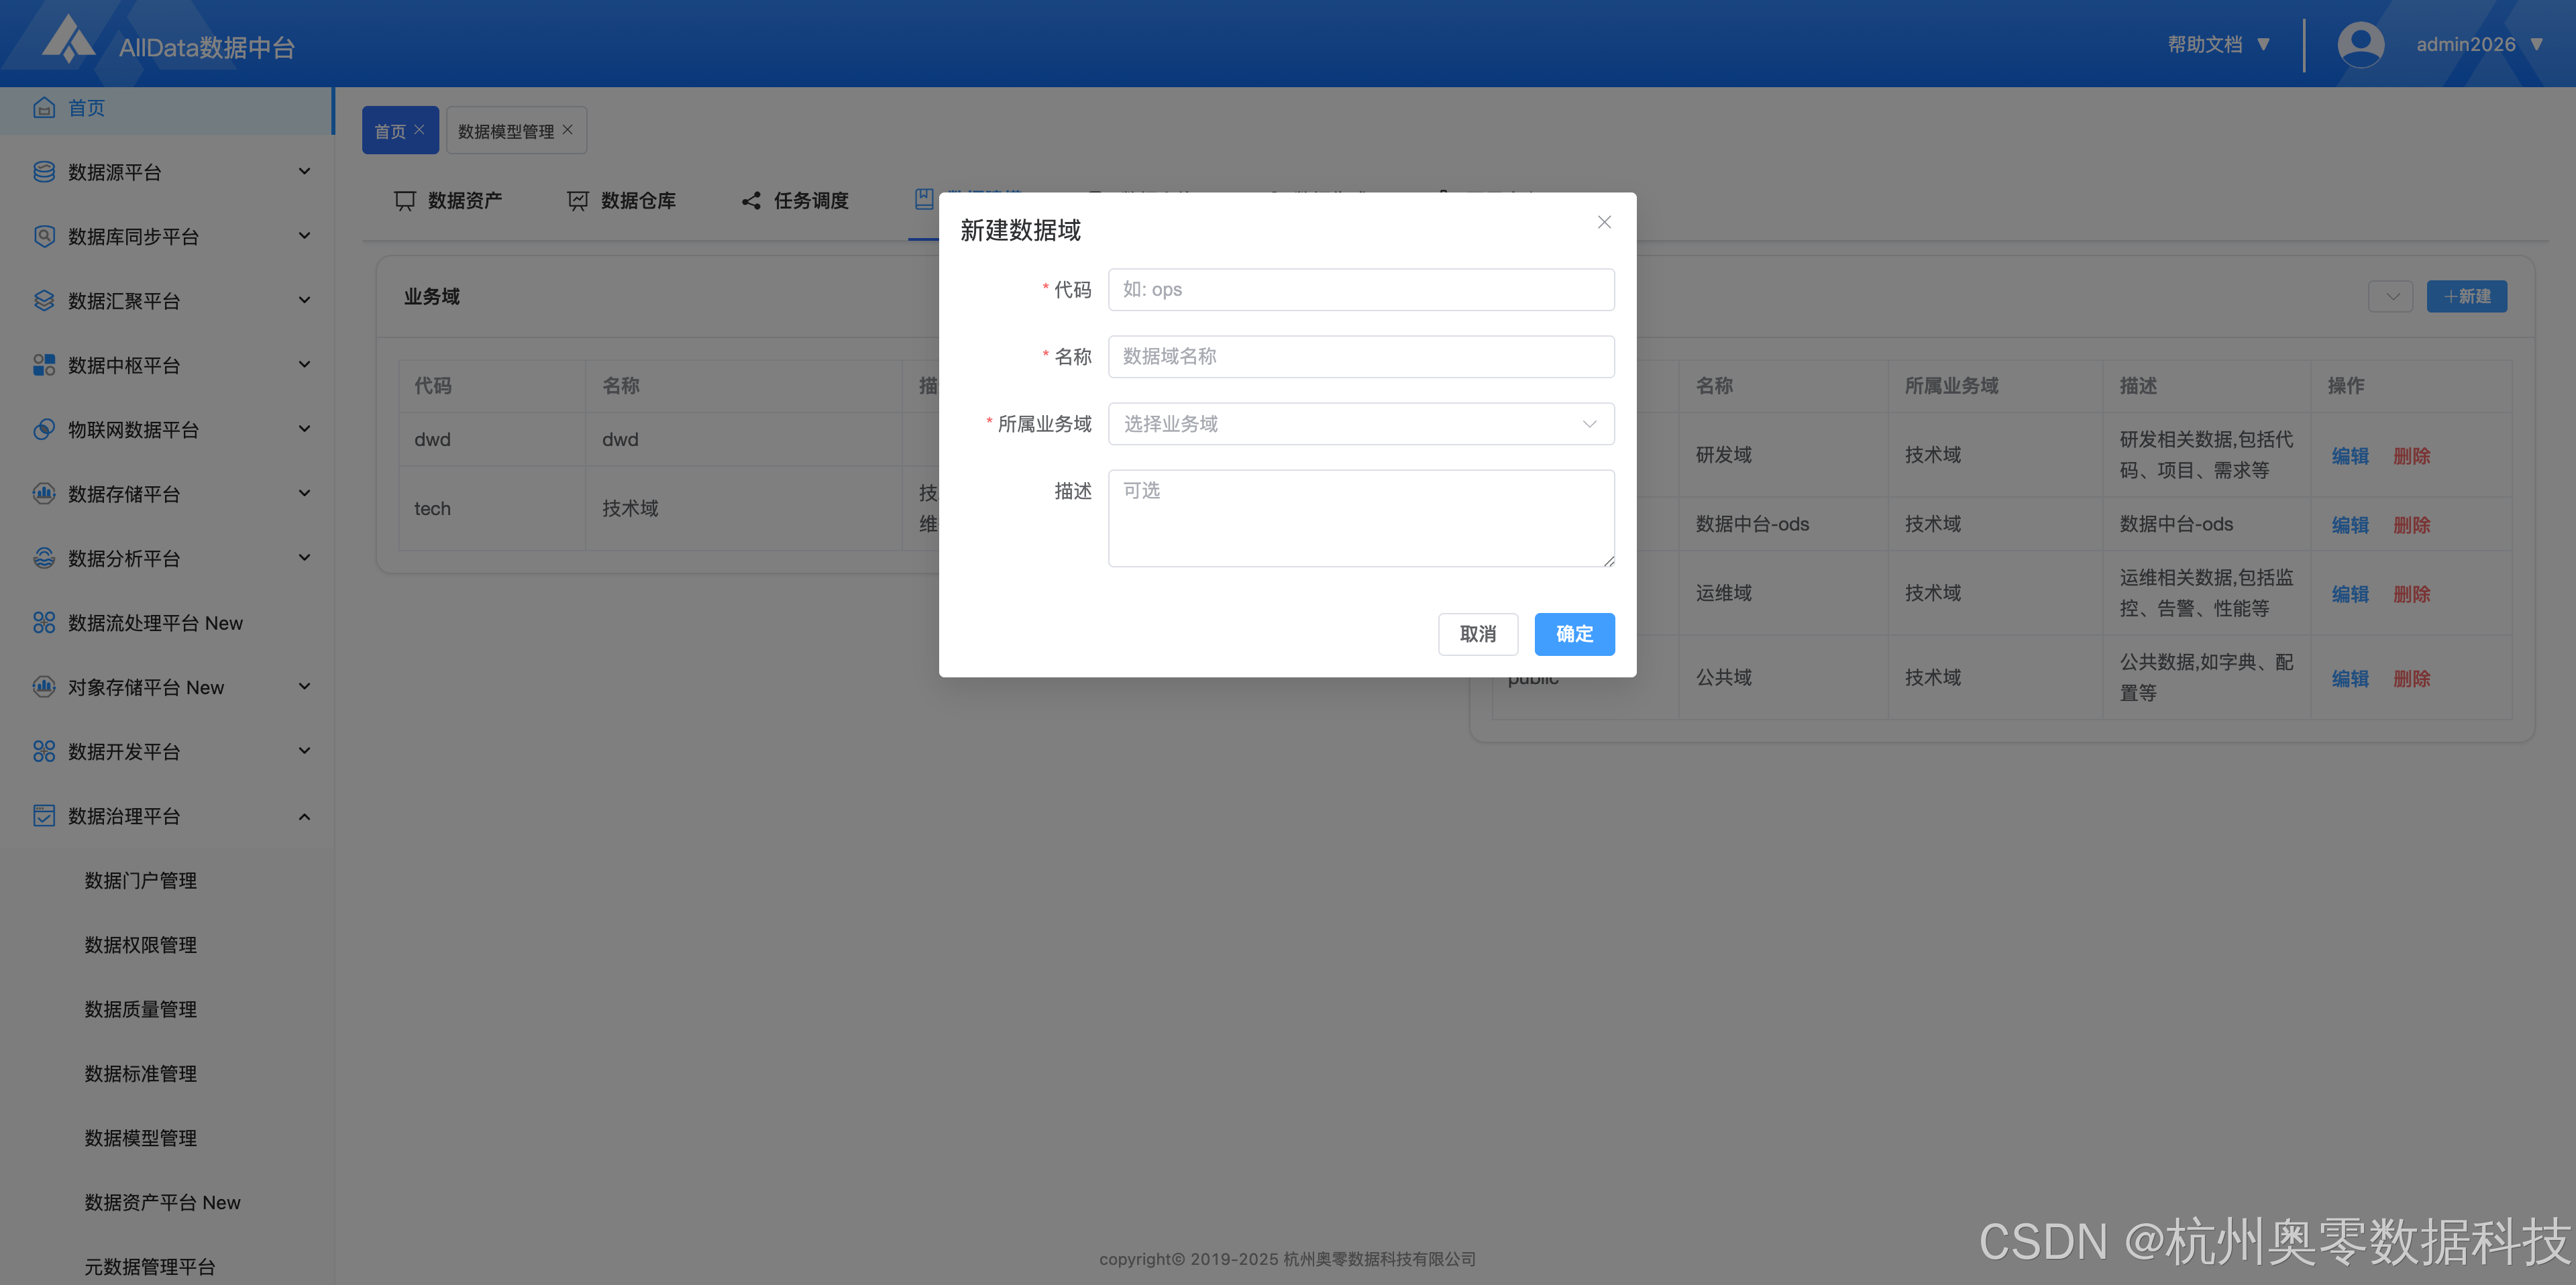
Task: Click 取消 to cancel the dialog
Action: coord(1478,634)
